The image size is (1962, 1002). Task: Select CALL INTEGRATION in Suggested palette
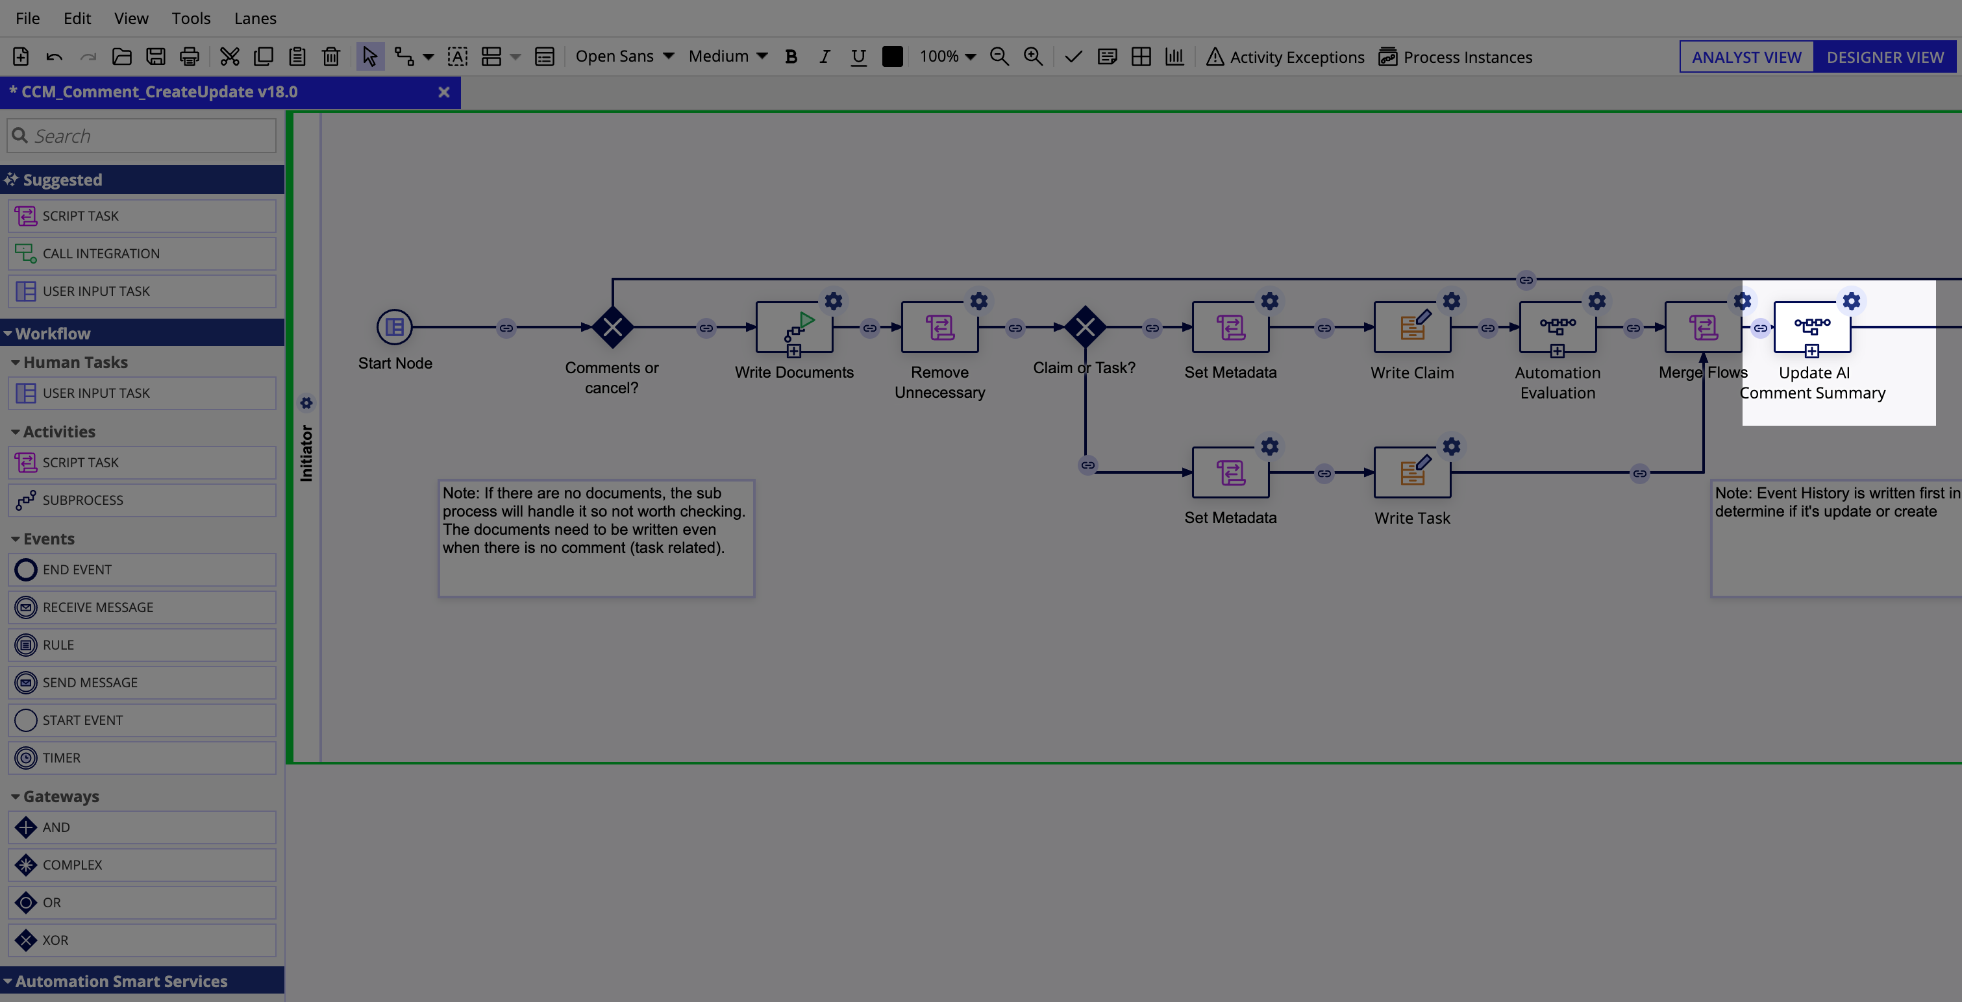pos(142,254)
